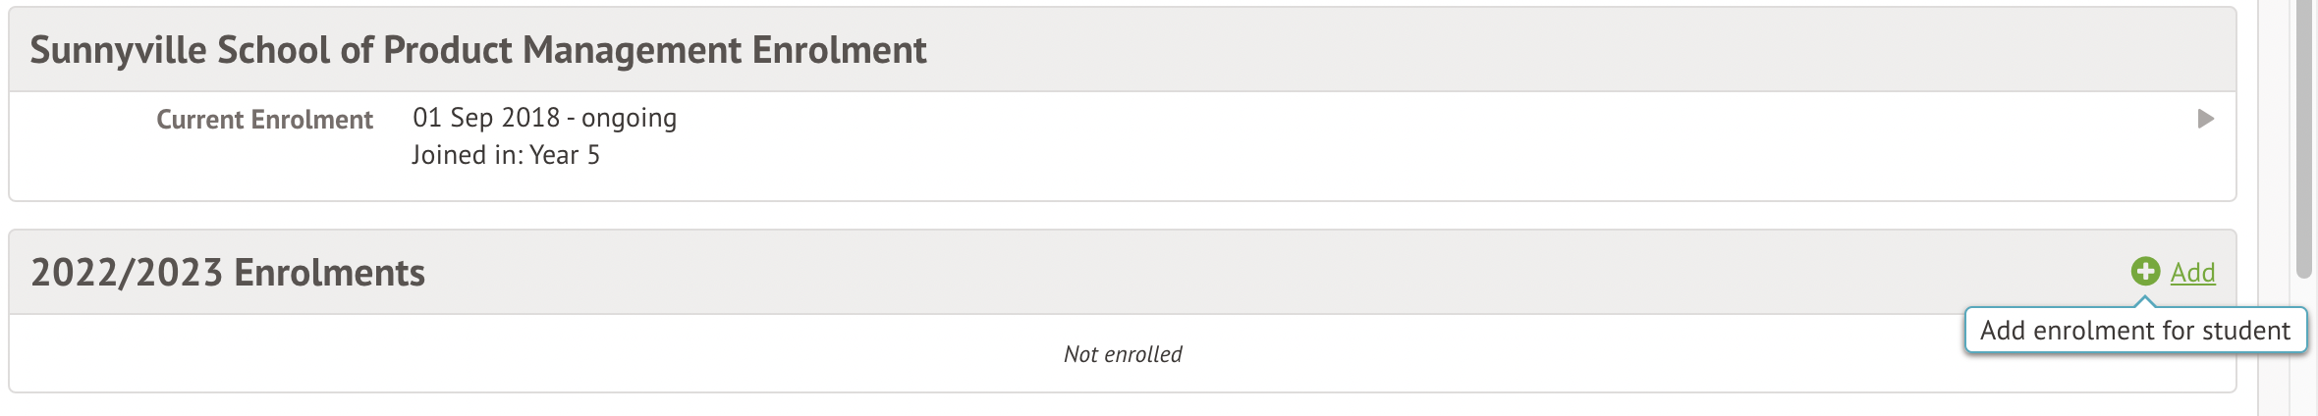Screen dimensions: 2318x416
Task: Click the vertical scrollbar thumb
Action: 2304,138
